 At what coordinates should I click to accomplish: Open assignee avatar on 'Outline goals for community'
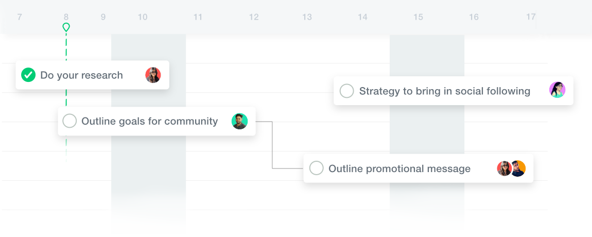click(x=239, y=121)
